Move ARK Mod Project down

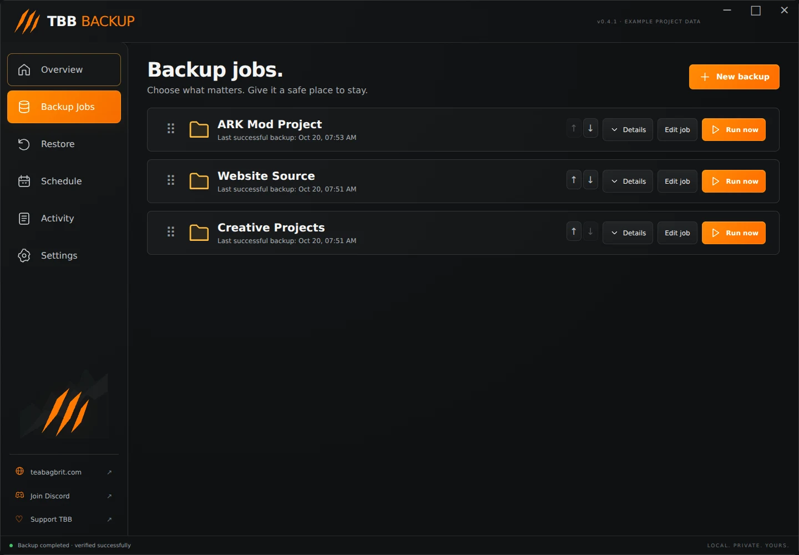[590, 128]
